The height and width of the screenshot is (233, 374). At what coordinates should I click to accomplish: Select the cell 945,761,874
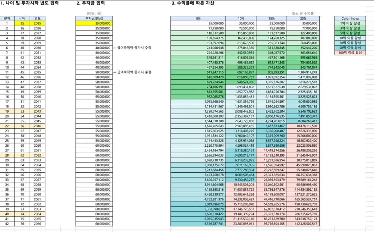(x=303, y=67)
